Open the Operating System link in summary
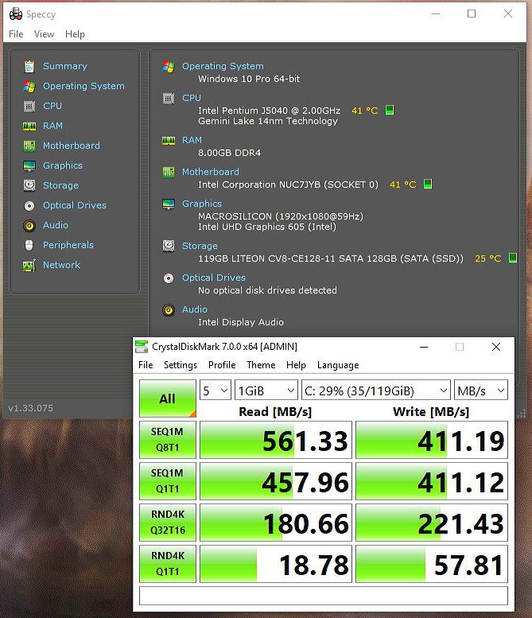Viewport: 532px width, 618px height. [x=223, y=66]
